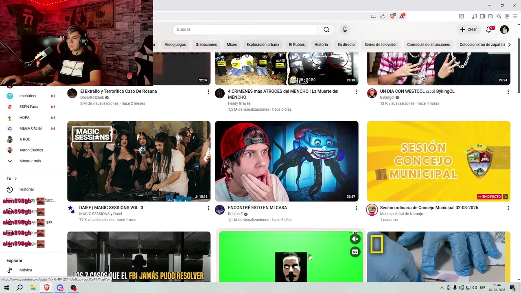This screenshot has height=293, width=521.
Task: Open Sesión Concejo Municipal live thumbnail
Action: (439, 161)
